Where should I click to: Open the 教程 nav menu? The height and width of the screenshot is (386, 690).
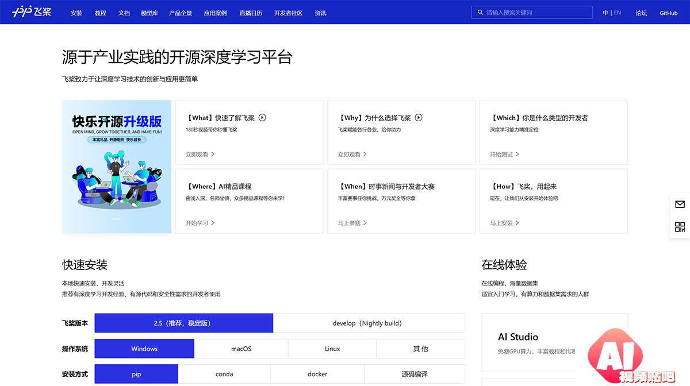[101, 13]
